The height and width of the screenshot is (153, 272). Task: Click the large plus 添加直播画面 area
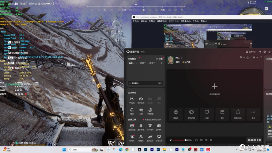pyautogui.click(x=215, y=89)
